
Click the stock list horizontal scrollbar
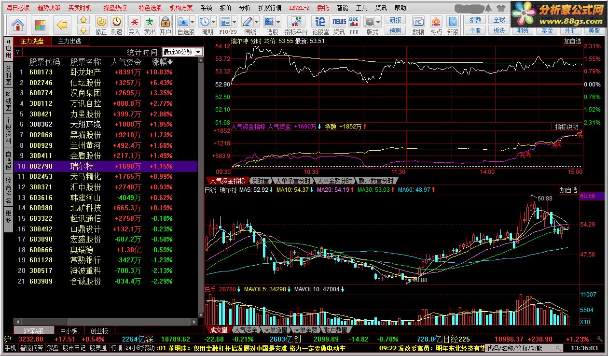tap(106, 321)
